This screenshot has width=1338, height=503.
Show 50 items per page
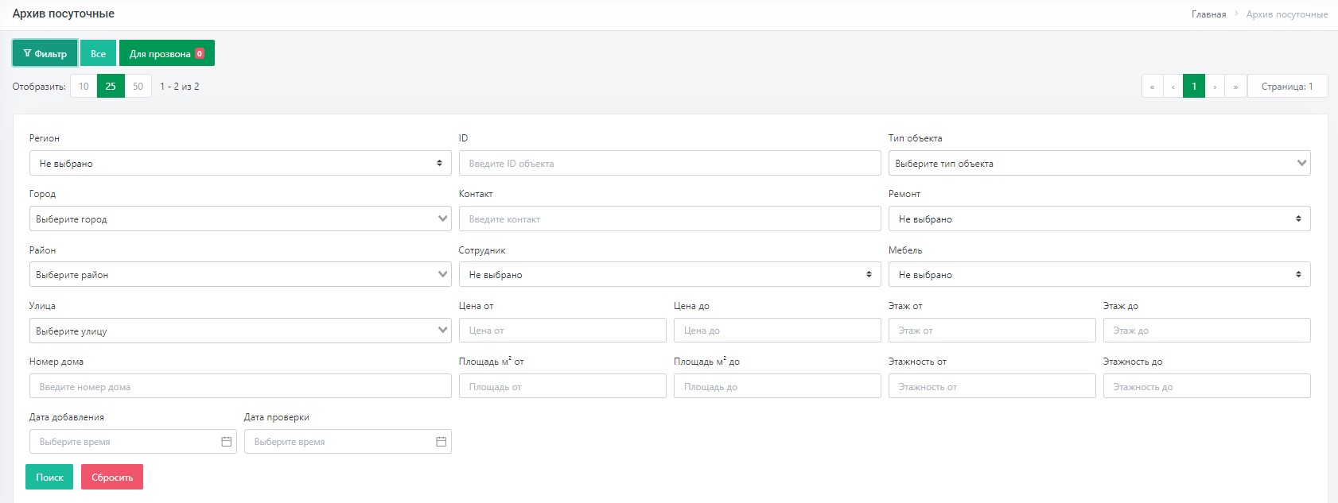click(x=138, y=86)
